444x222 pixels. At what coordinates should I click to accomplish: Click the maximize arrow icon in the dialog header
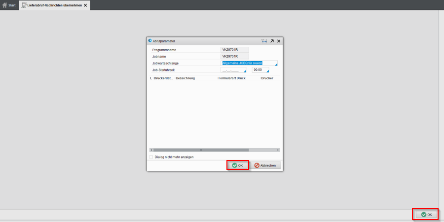click(x=271, y=41)
